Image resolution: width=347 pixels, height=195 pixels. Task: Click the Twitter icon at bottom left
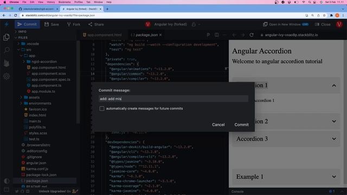coord(17,191)
